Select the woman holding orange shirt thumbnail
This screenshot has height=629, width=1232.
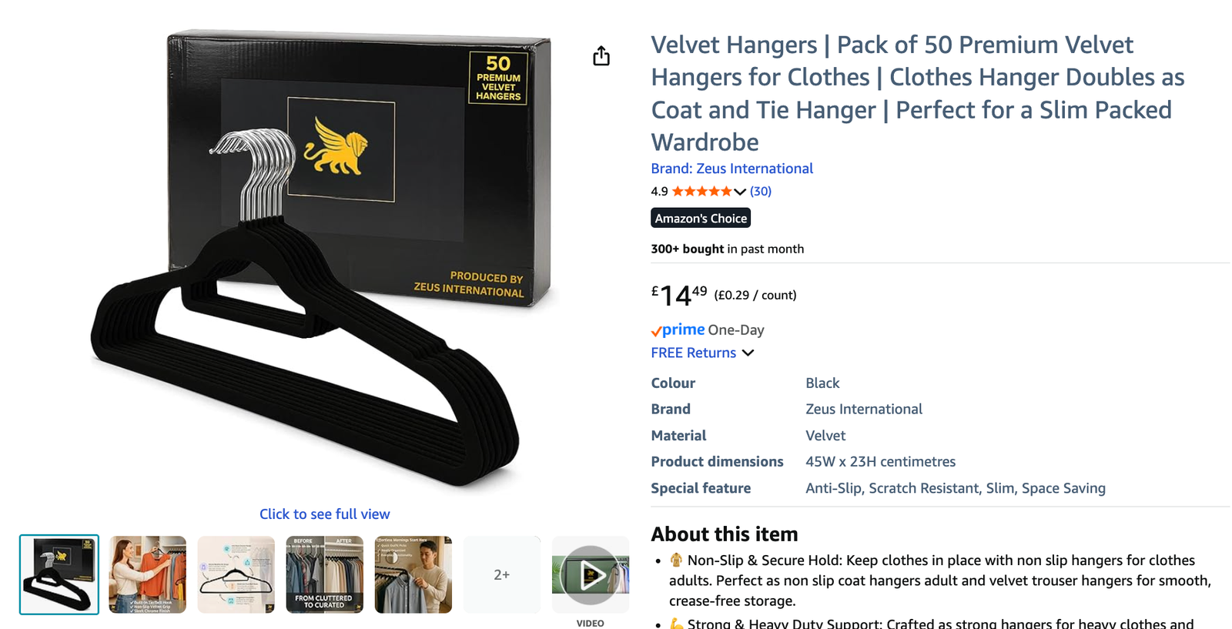coord(148,575)
